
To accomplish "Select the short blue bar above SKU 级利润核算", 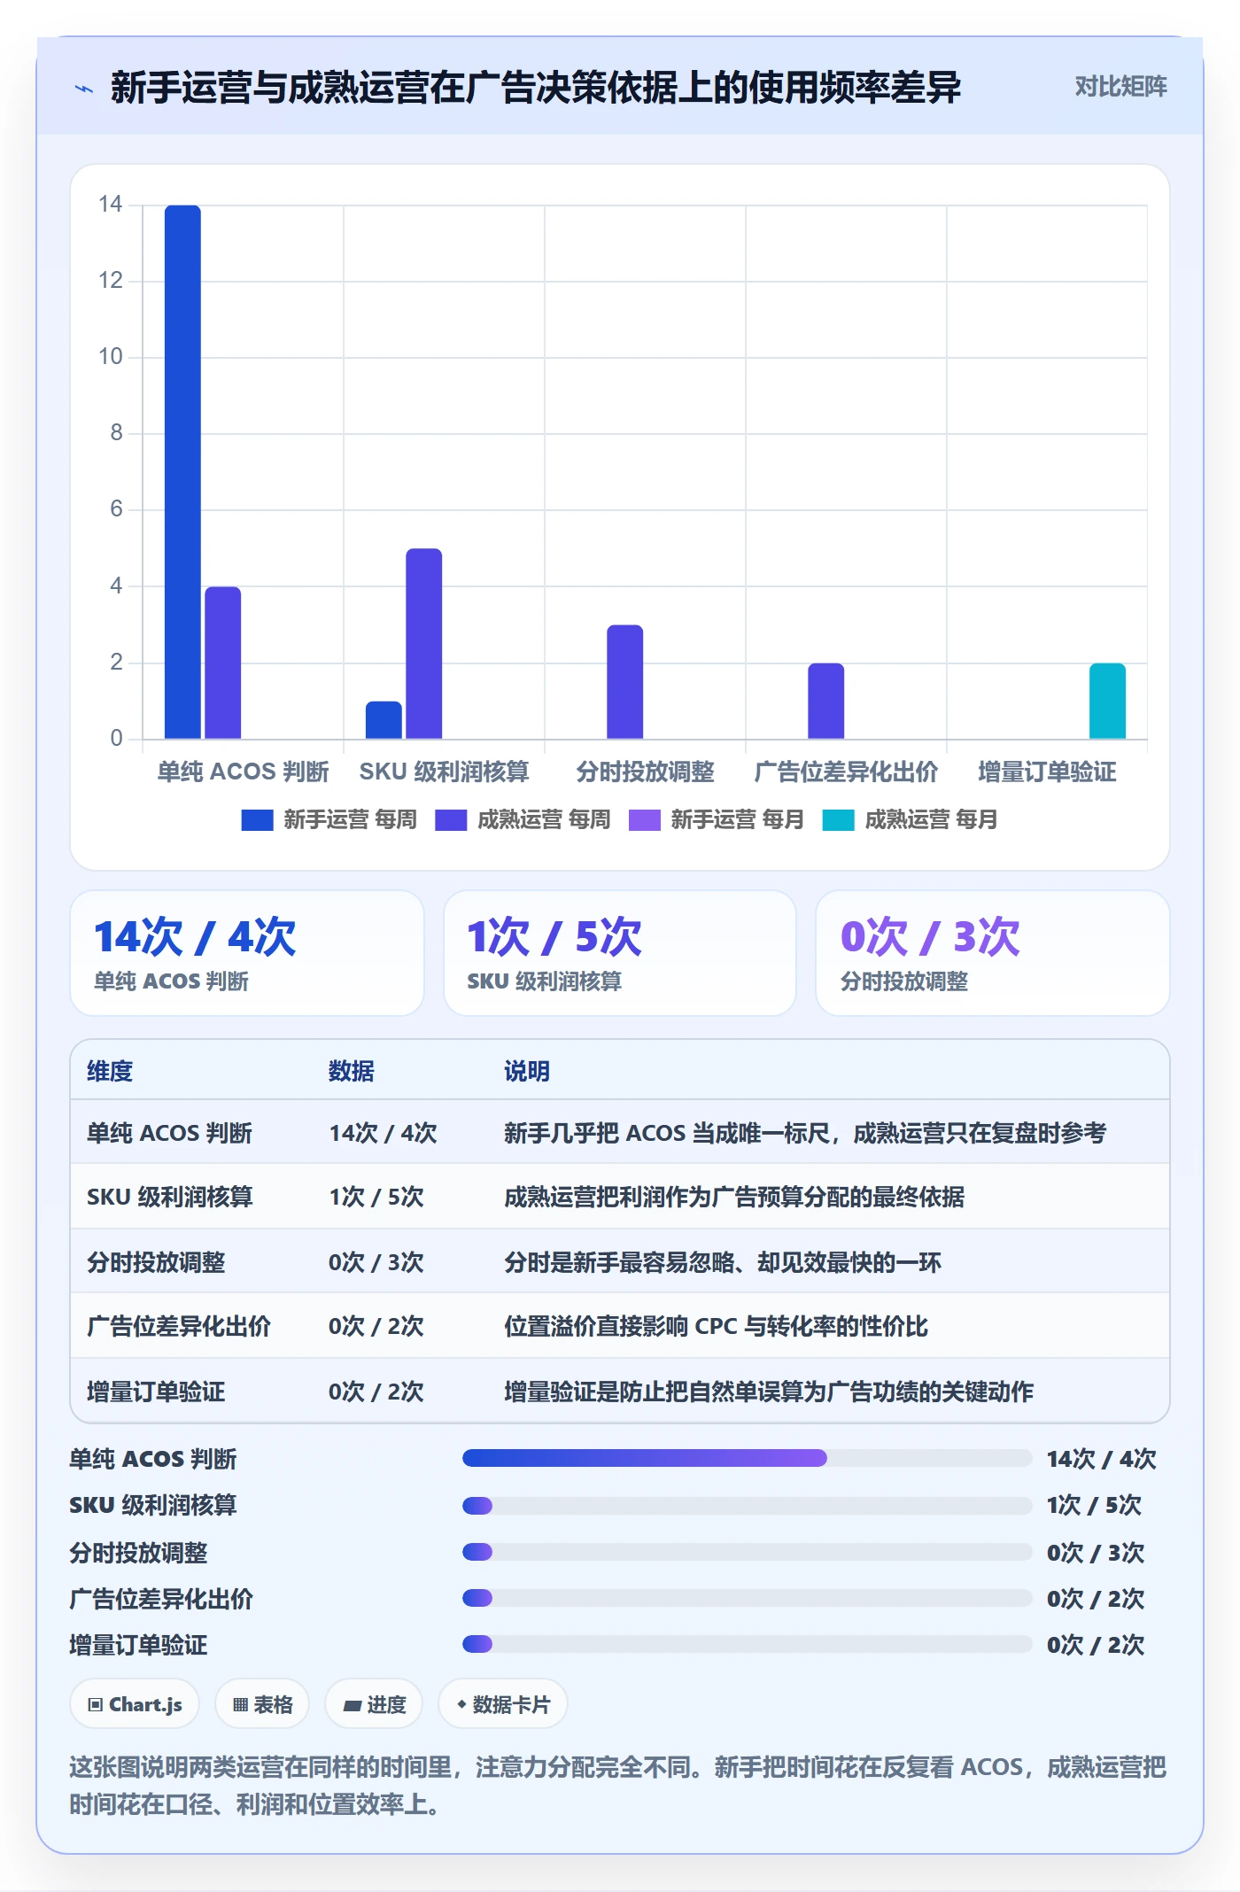I will (384, 720).
